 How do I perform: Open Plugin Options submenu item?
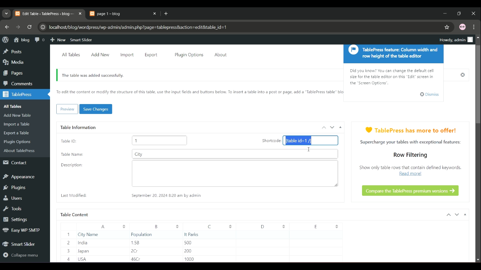click(17, 142)
